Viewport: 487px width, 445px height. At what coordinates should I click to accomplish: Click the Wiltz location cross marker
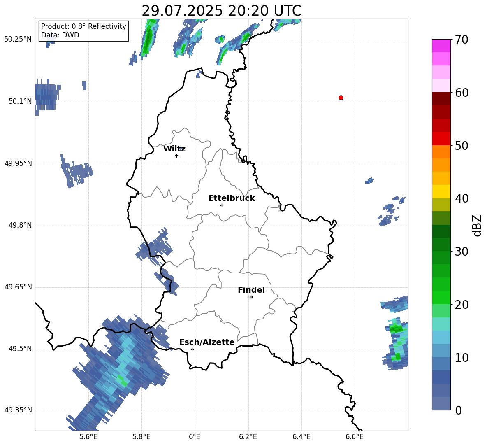pos(177,156)
